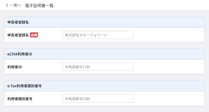Click the 半角英数字16桁 placeholder text
209x112 pixels.
point(78,99)
